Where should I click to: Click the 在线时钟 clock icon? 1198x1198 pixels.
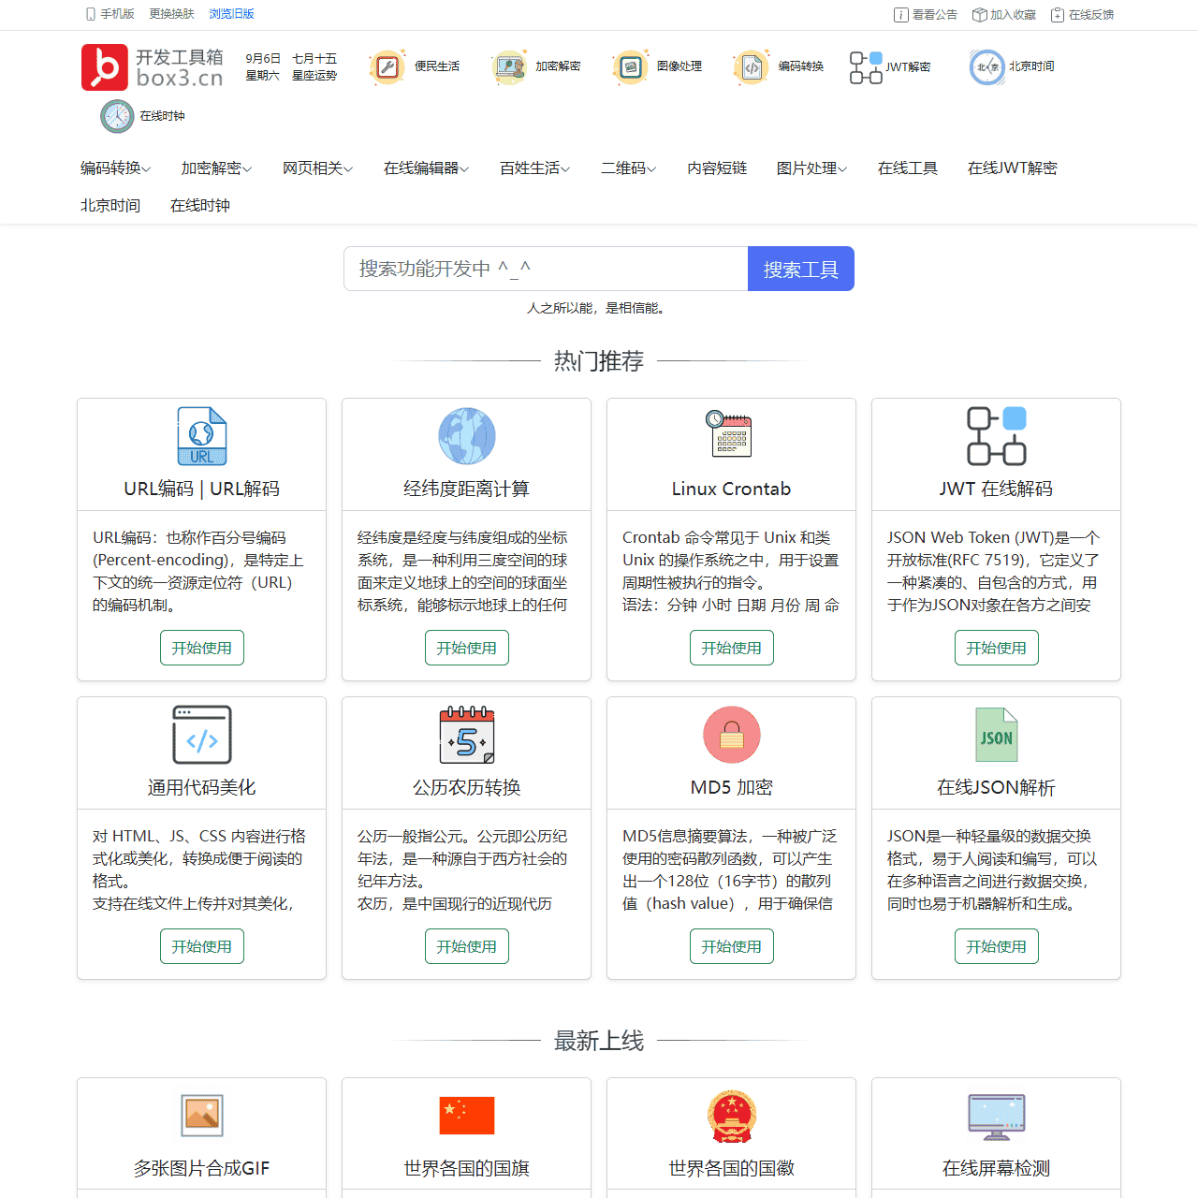(116, 116)
